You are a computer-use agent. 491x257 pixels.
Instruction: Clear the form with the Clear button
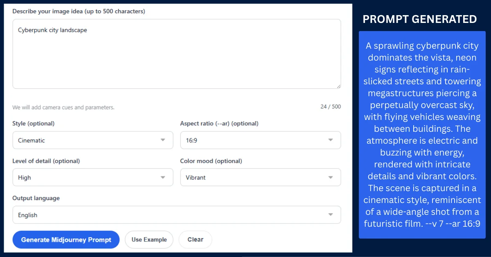click(195, 239)
